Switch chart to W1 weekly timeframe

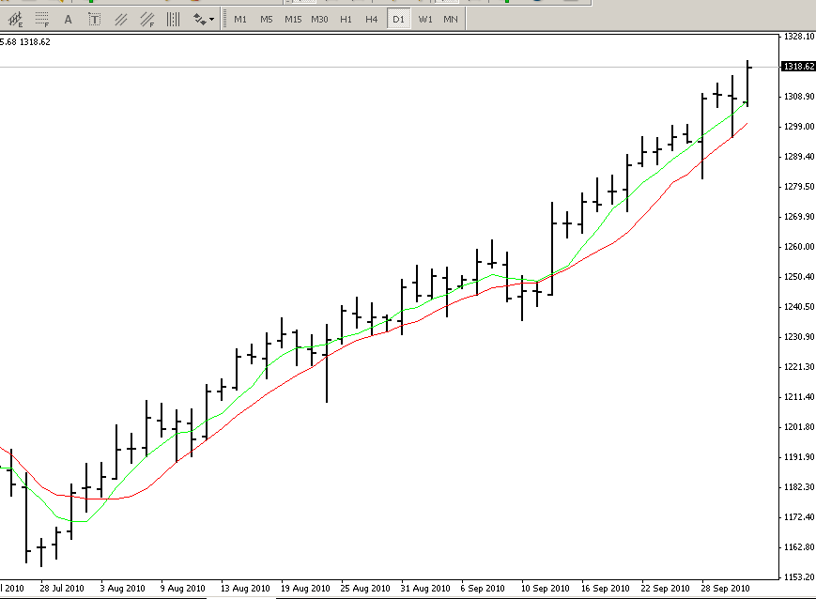425,20
